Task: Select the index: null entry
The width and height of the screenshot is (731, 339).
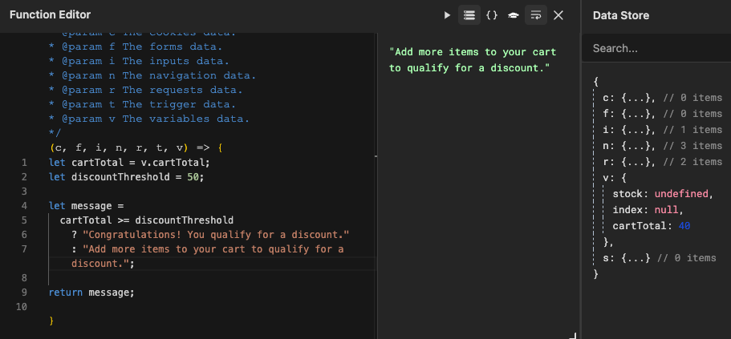Action: coord(648,209)
